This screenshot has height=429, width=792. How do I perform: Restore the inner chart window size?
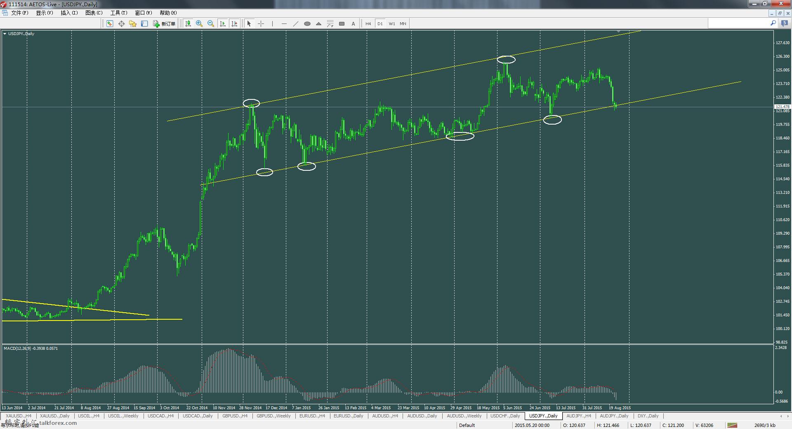780,13
